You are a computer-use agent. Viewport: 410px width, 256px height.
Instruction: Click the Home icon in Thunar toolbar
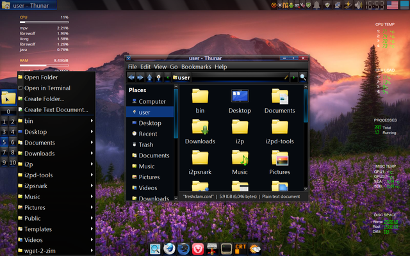tap(158, 77)
